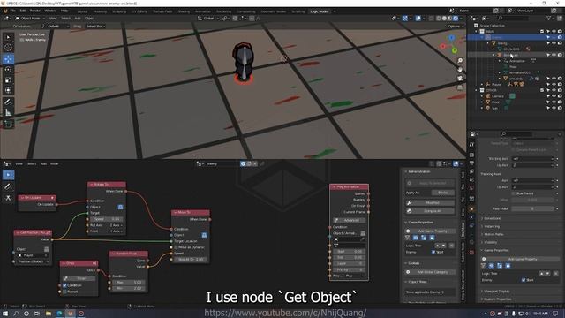Viewport: 565px width, 318px height.
Task: Select the Add Cube tool in viewport toolbar
Action: [9, 124]
